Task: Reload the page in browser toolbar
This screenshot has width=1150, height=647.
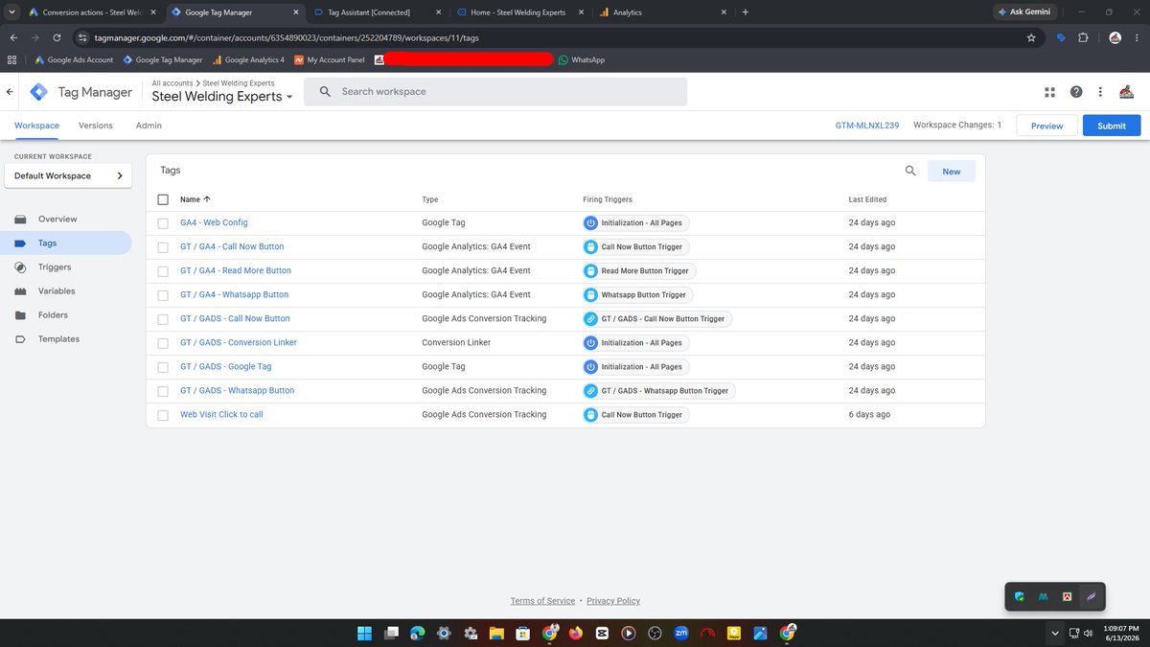Action: click(x=57, y=37)
